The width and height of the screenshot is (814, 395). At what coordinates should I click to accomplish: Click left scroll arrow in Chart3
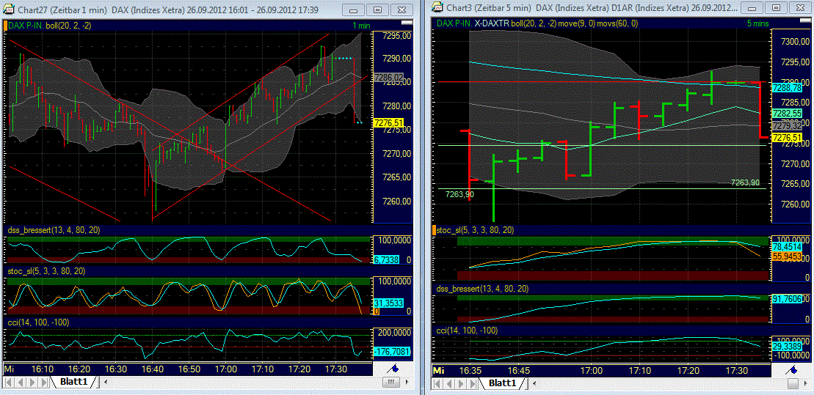click(534, 383)
